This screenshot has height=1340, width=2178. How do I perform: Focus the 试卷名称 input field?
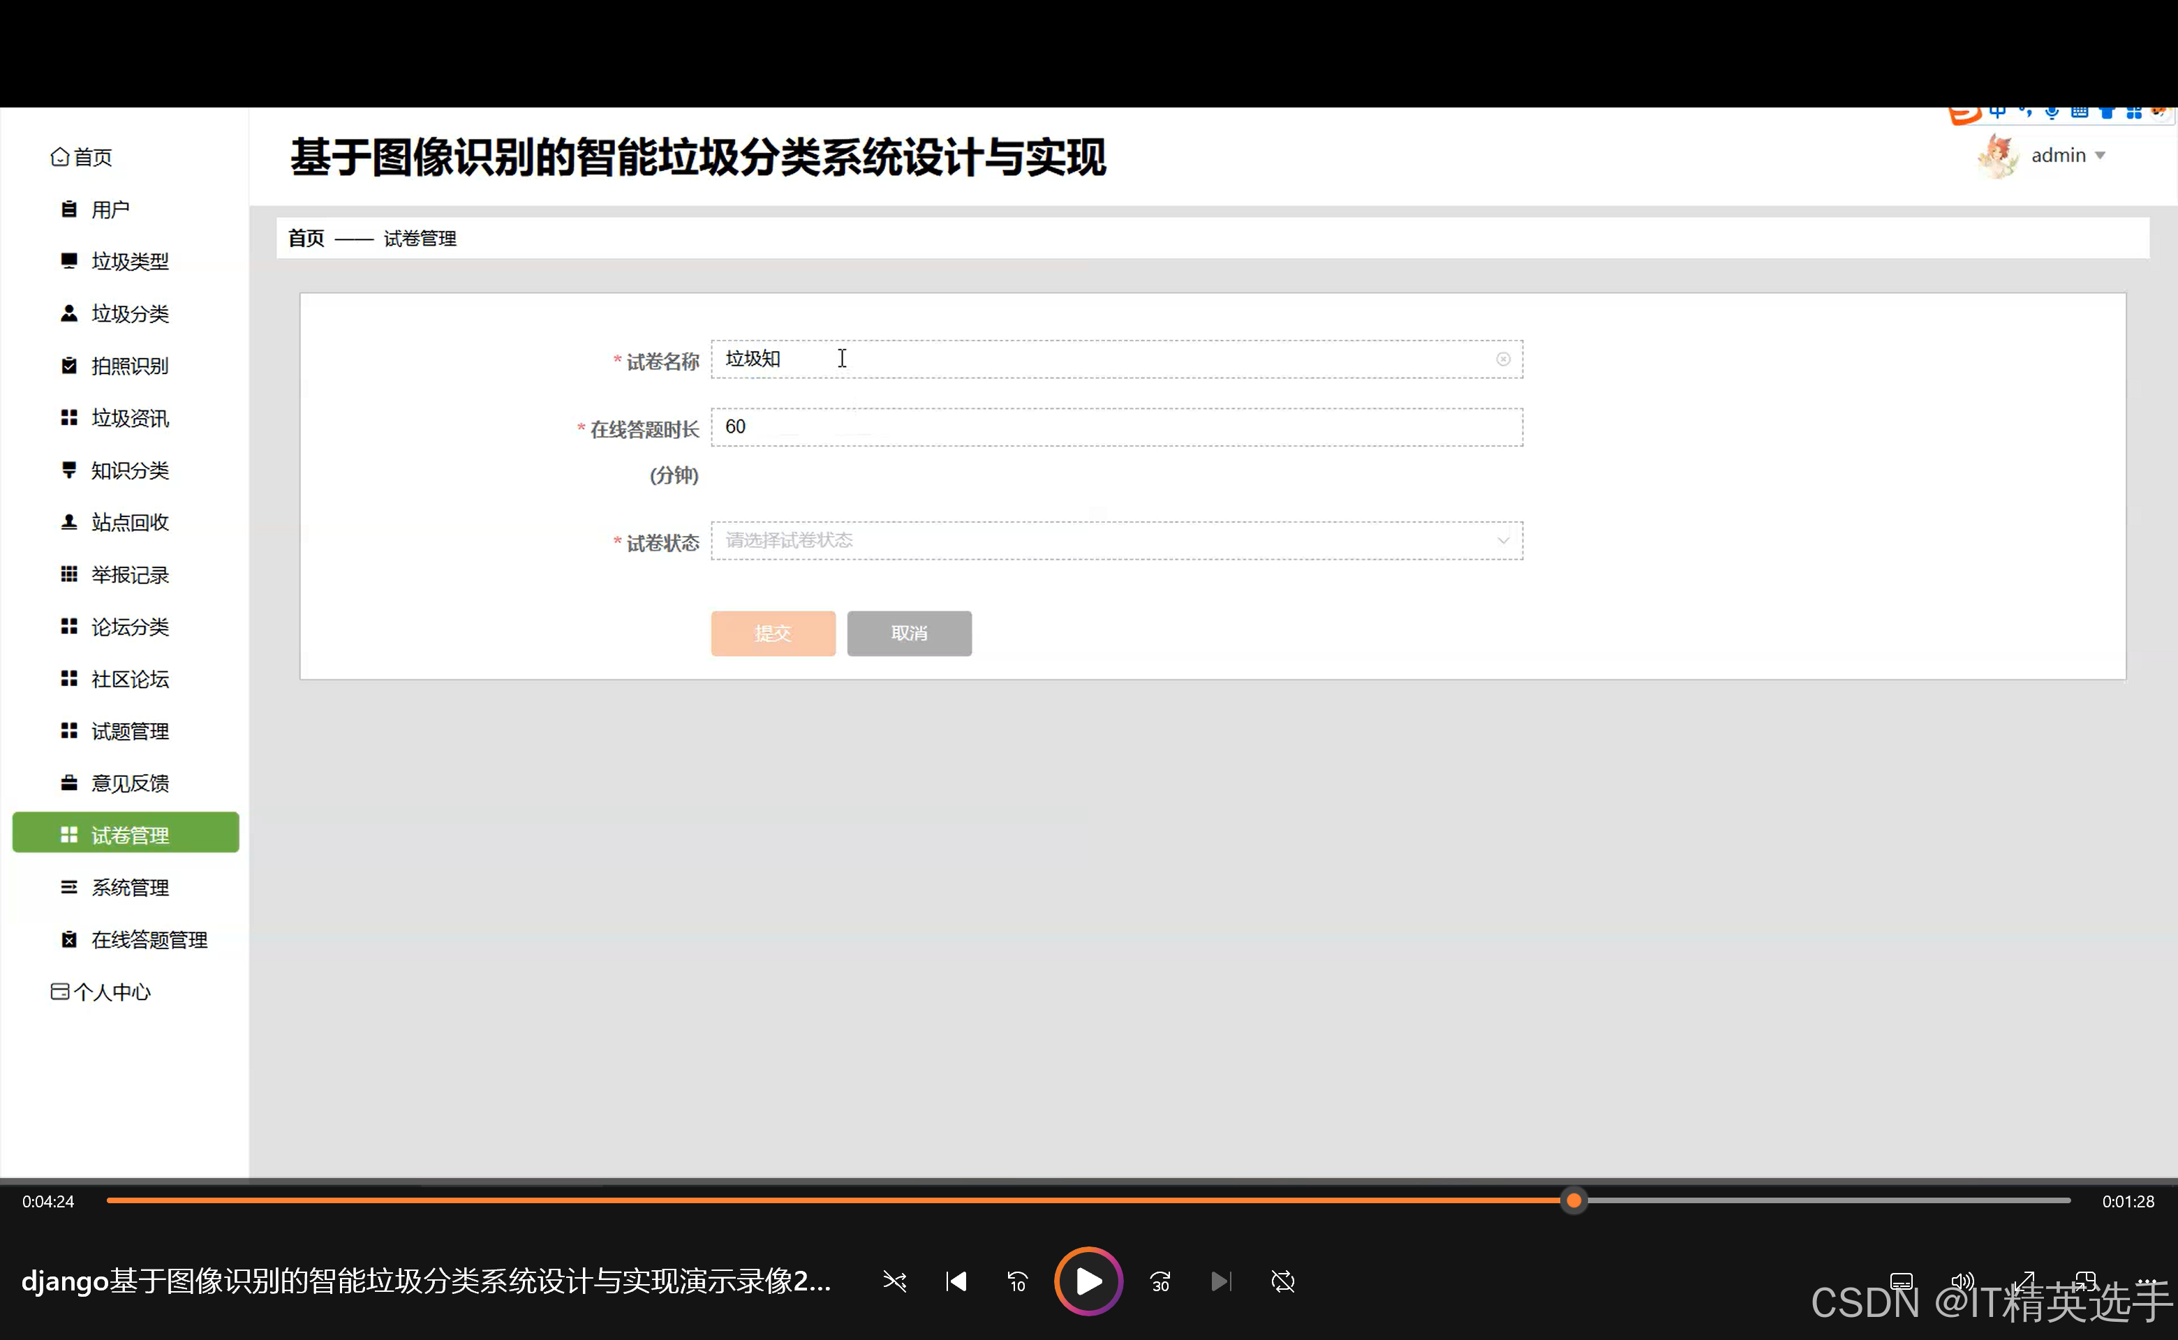[x=1117, y=359]
